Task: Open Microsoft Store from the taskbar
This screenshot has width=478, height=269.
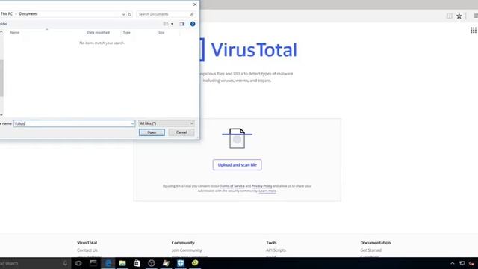Action: (137, 263)
